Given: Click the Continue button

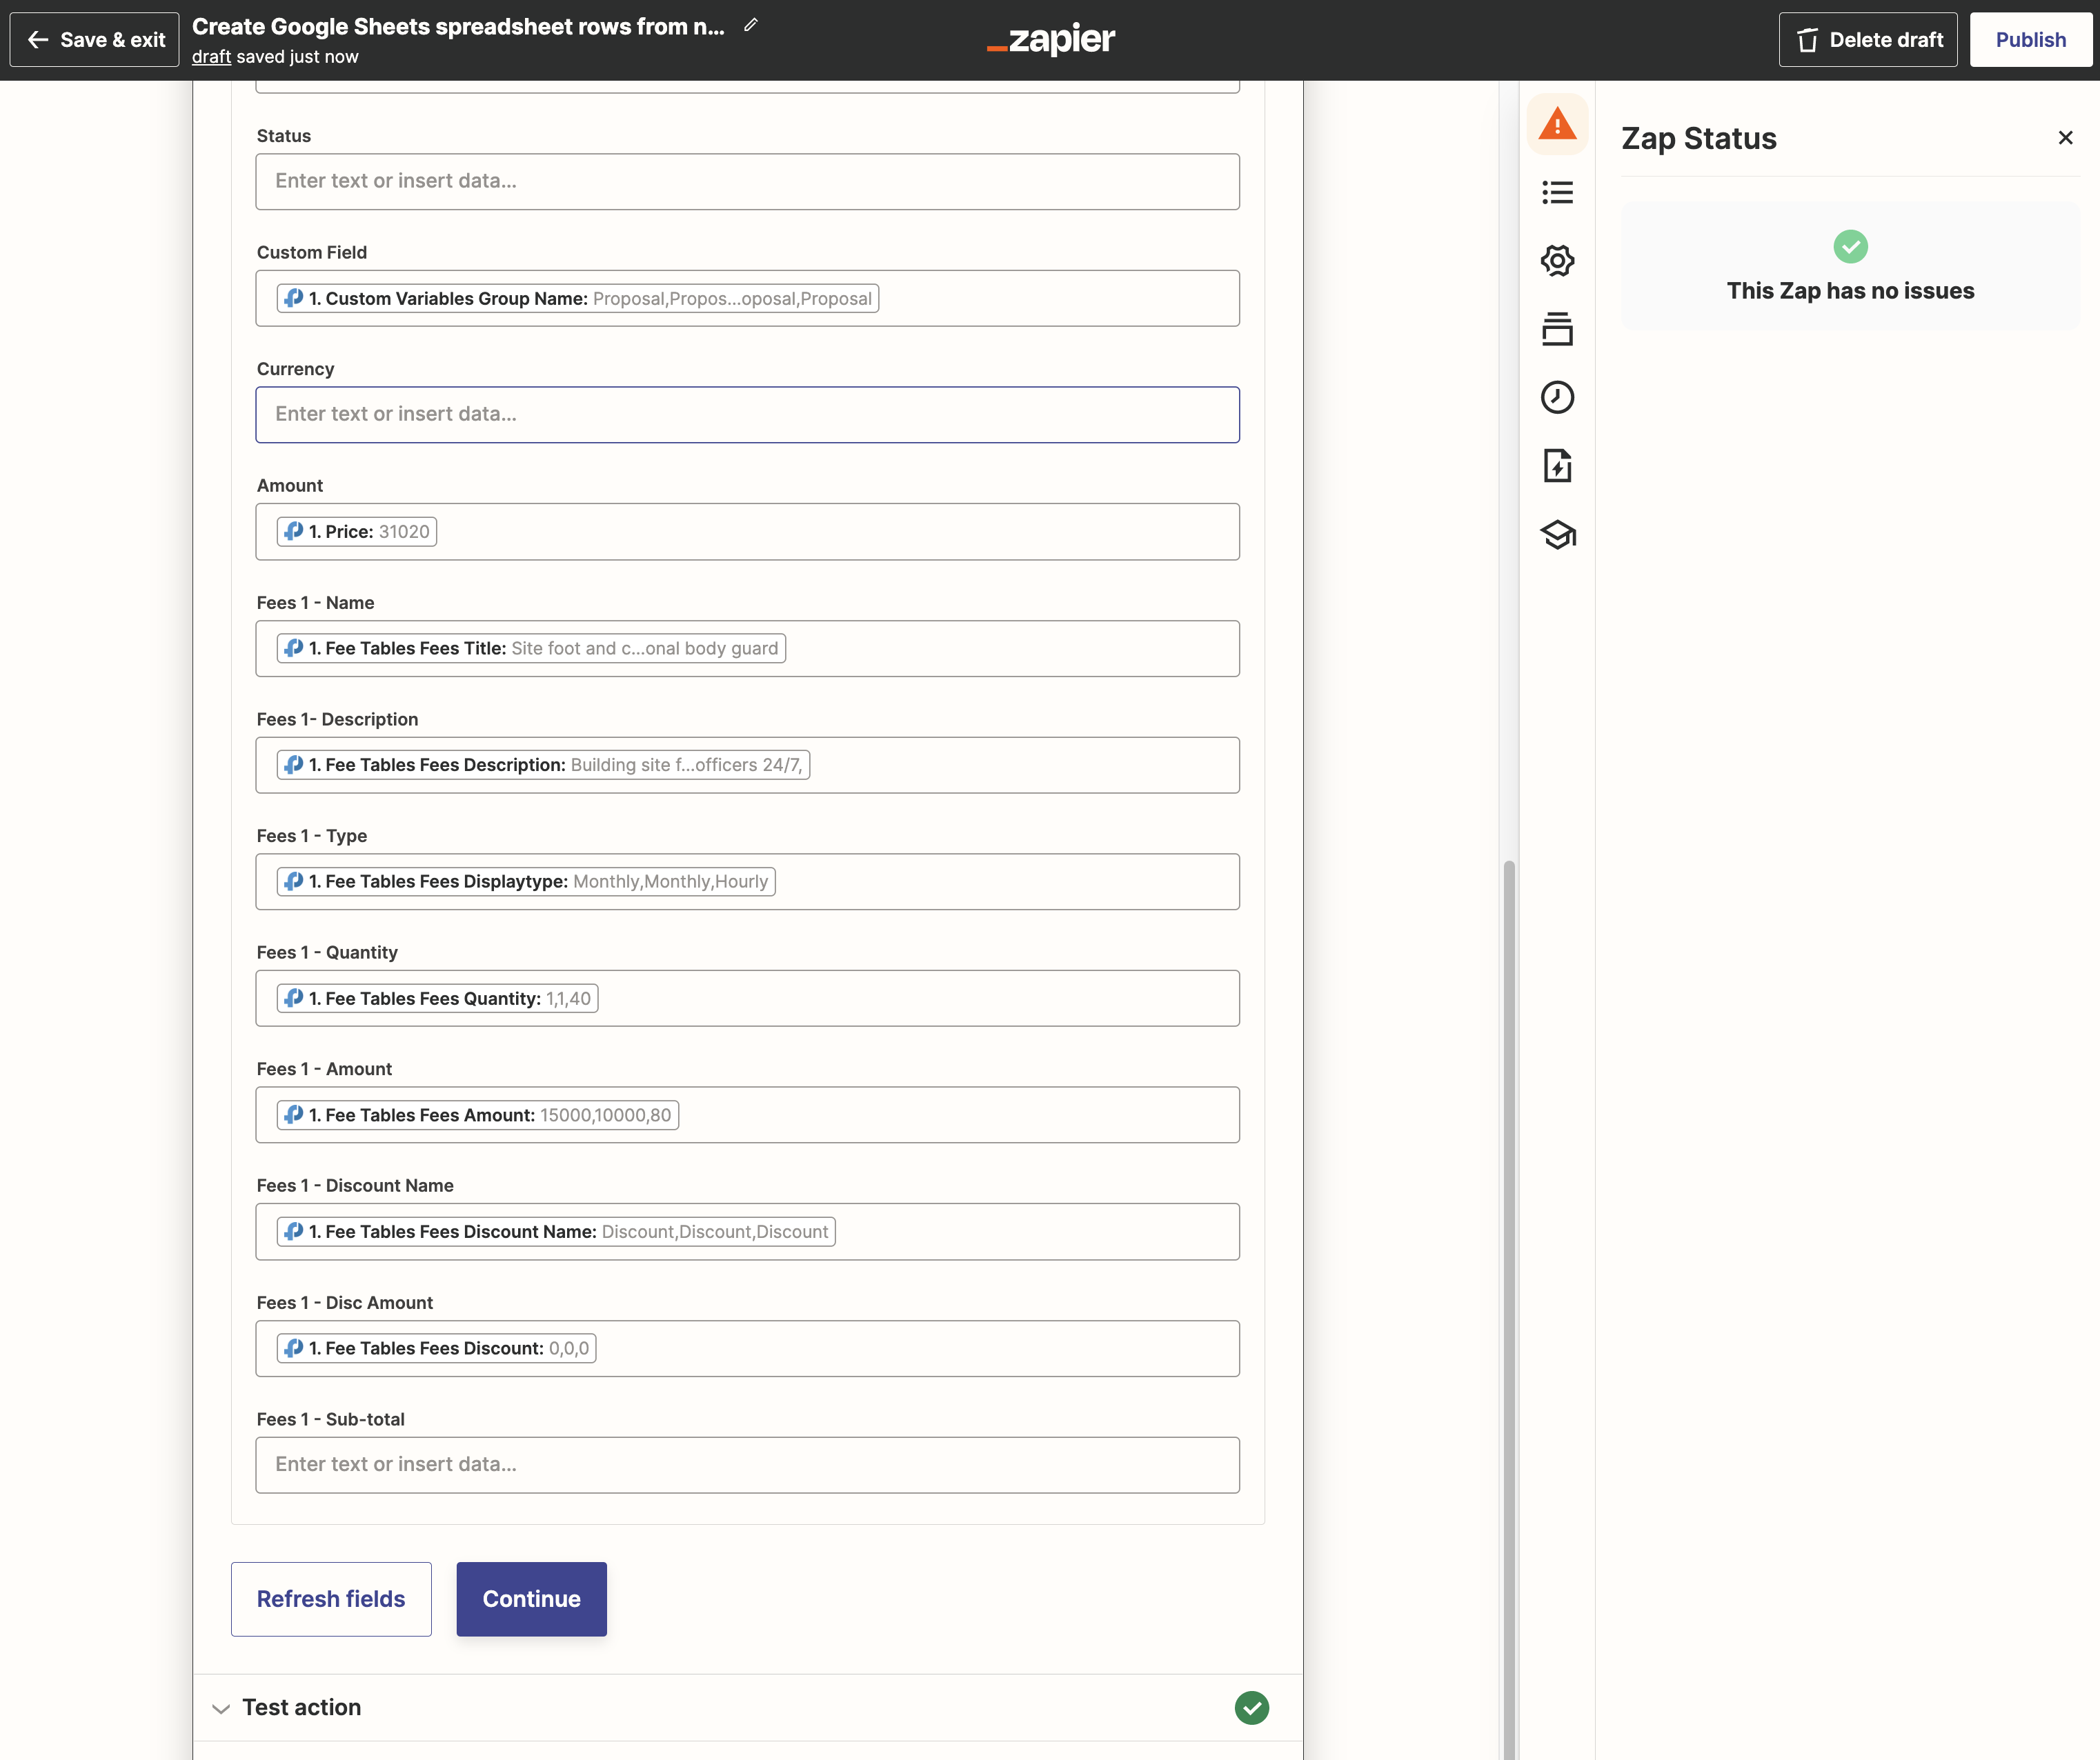Looking at the screenshot, I should (531, 1598).
